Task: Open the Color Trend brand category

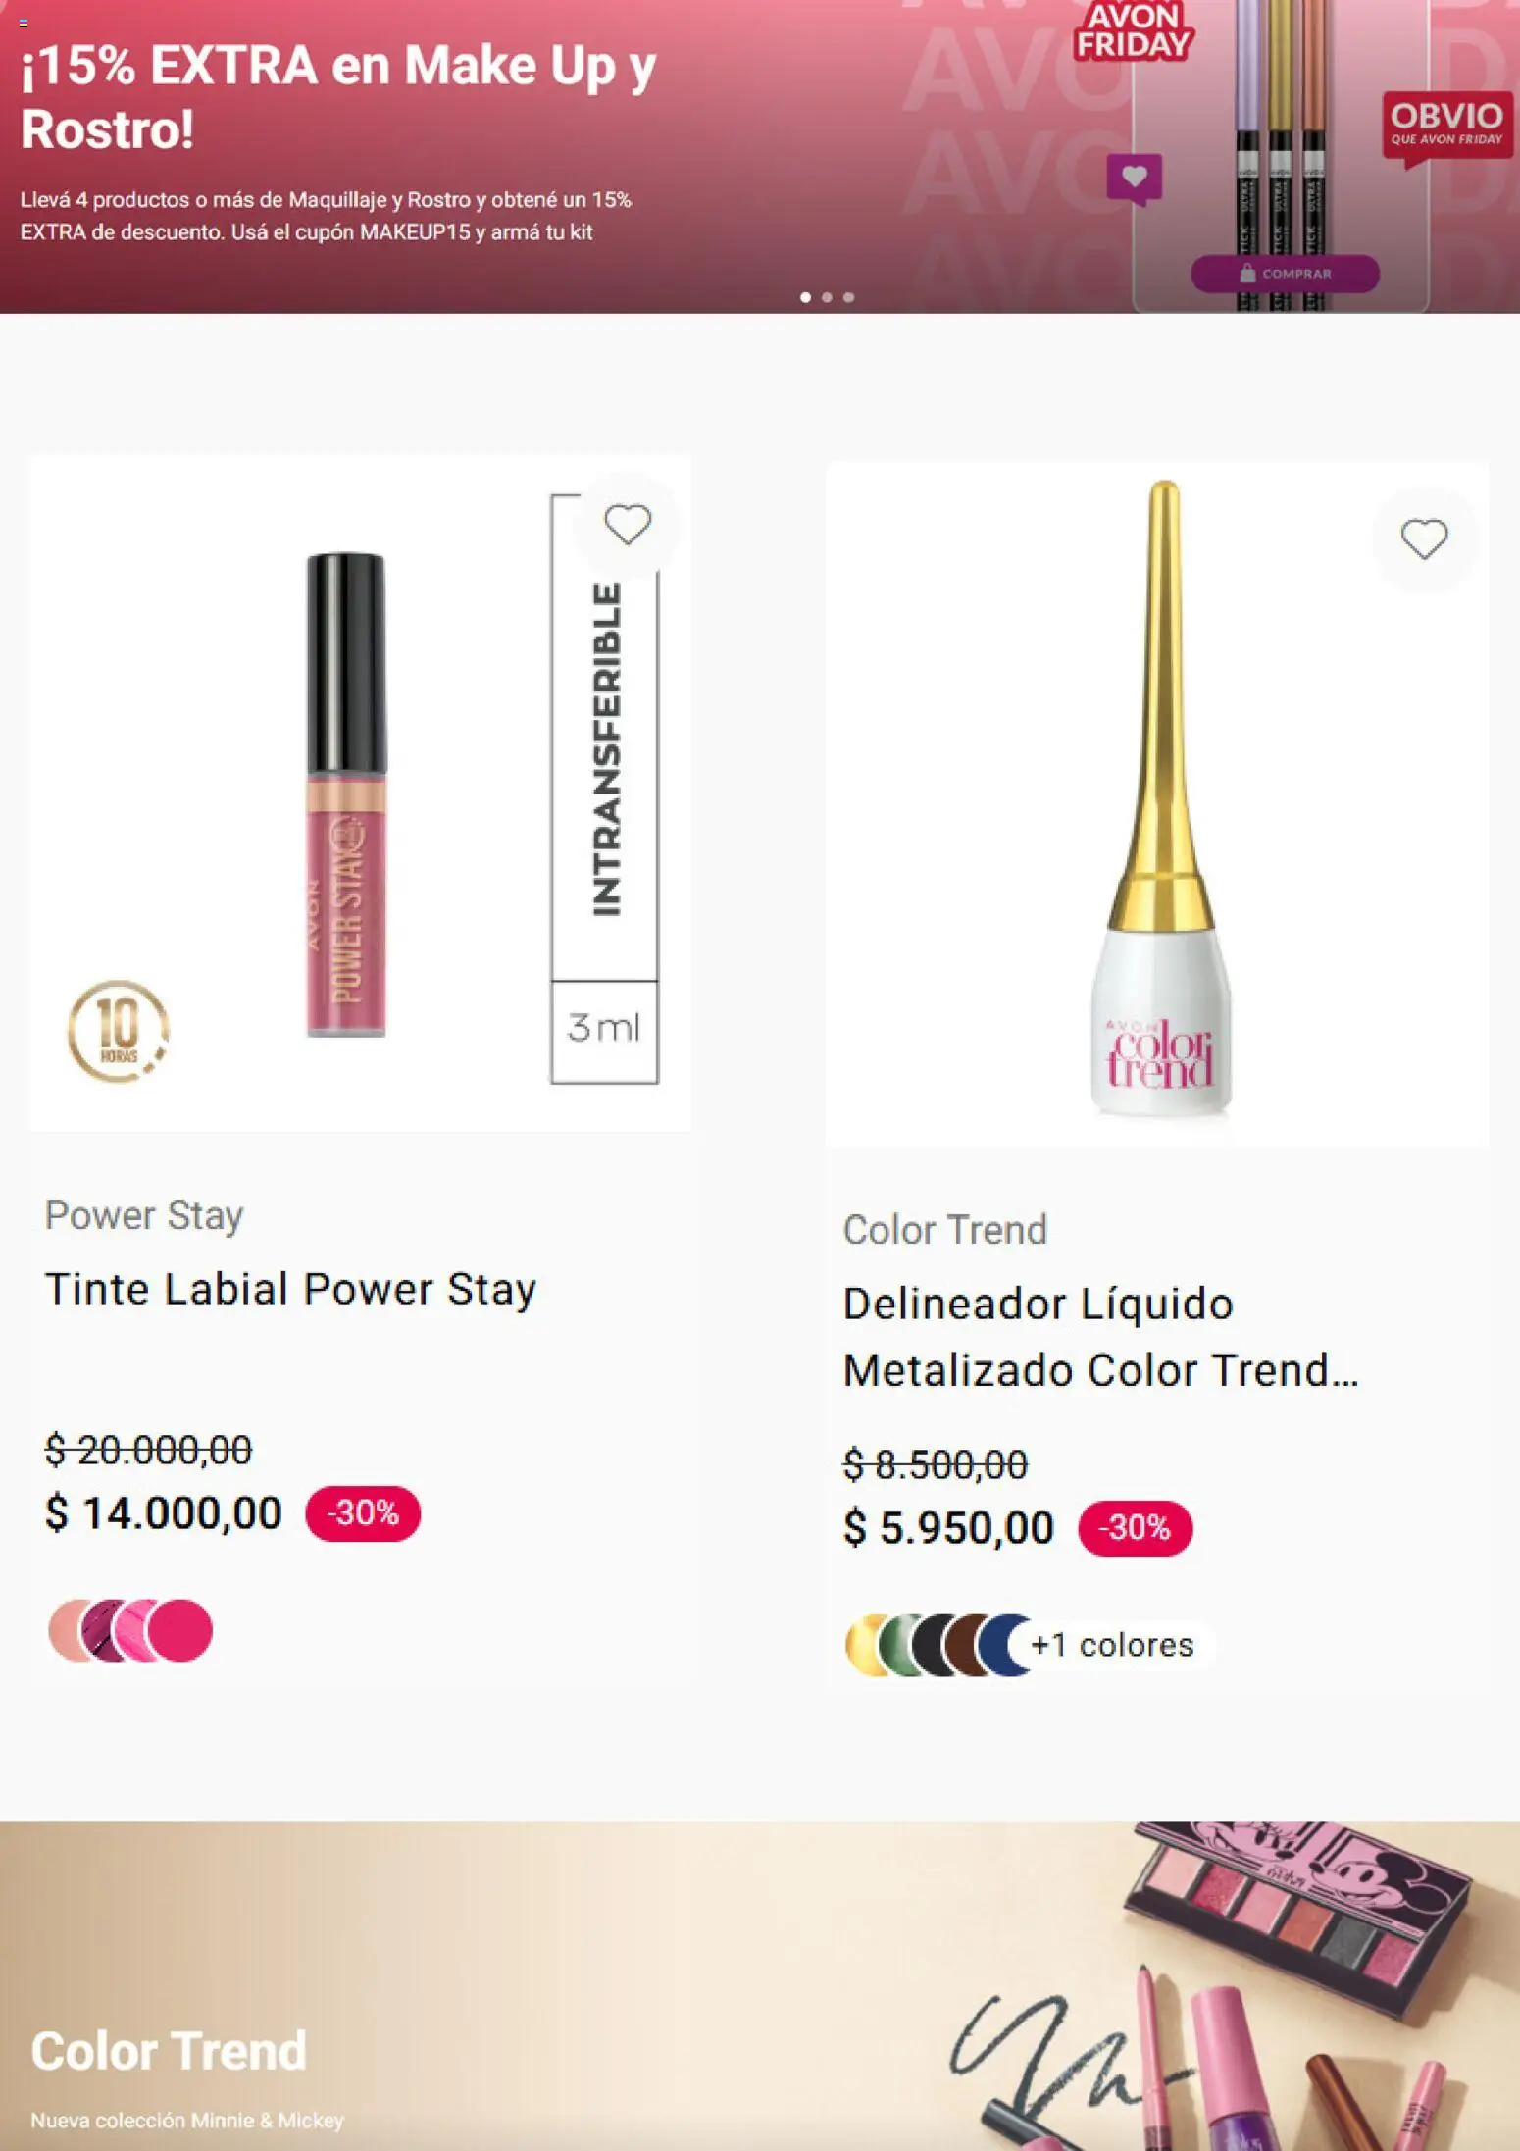Action: click(x=945, y=1229)
